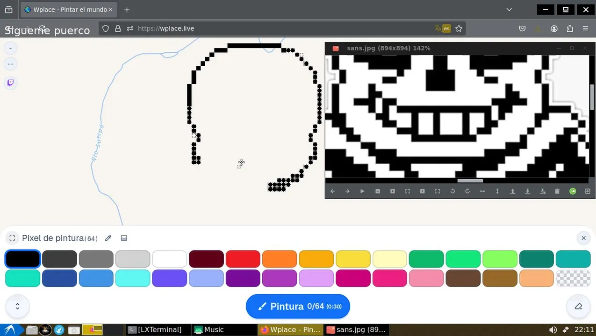
Task: Close the paint pixel panel
Action: (583, 238)
